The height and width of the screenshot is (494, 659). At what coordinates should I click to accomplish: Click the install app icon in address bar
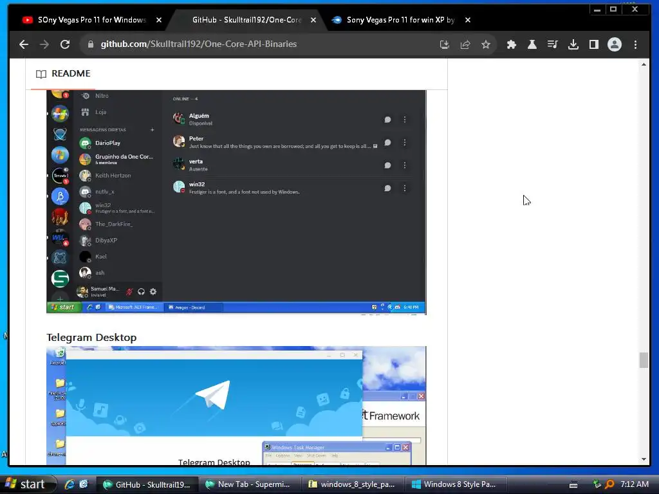(445, 44)
